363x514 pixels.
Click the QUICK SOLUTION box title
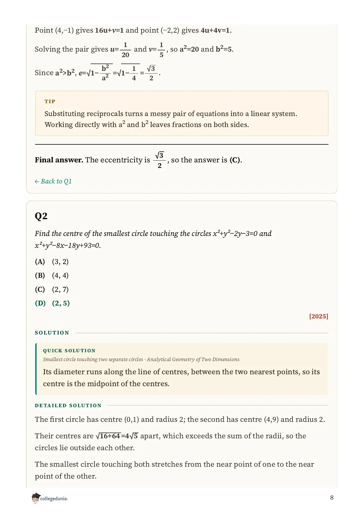(x=69, y=351)
